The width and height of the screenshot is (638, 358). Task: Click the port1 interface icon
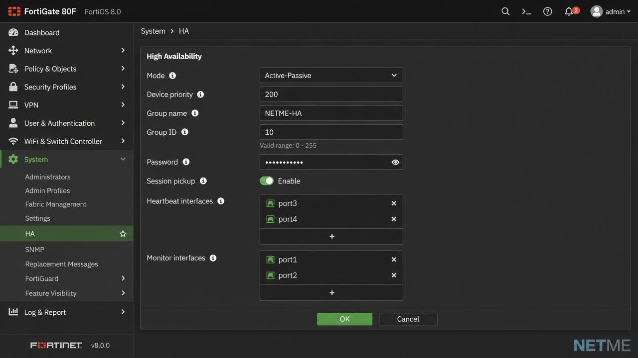click(270, 260)
